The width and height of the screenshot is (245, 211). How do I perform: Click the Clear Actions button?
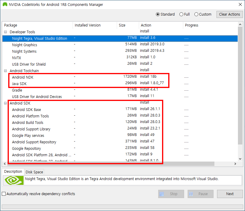click(229, 14)
